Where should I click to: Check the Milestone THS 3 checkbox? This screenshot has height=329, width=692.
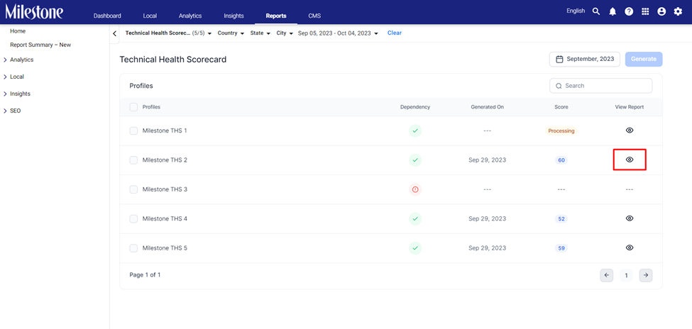click(x=133, y=189)
